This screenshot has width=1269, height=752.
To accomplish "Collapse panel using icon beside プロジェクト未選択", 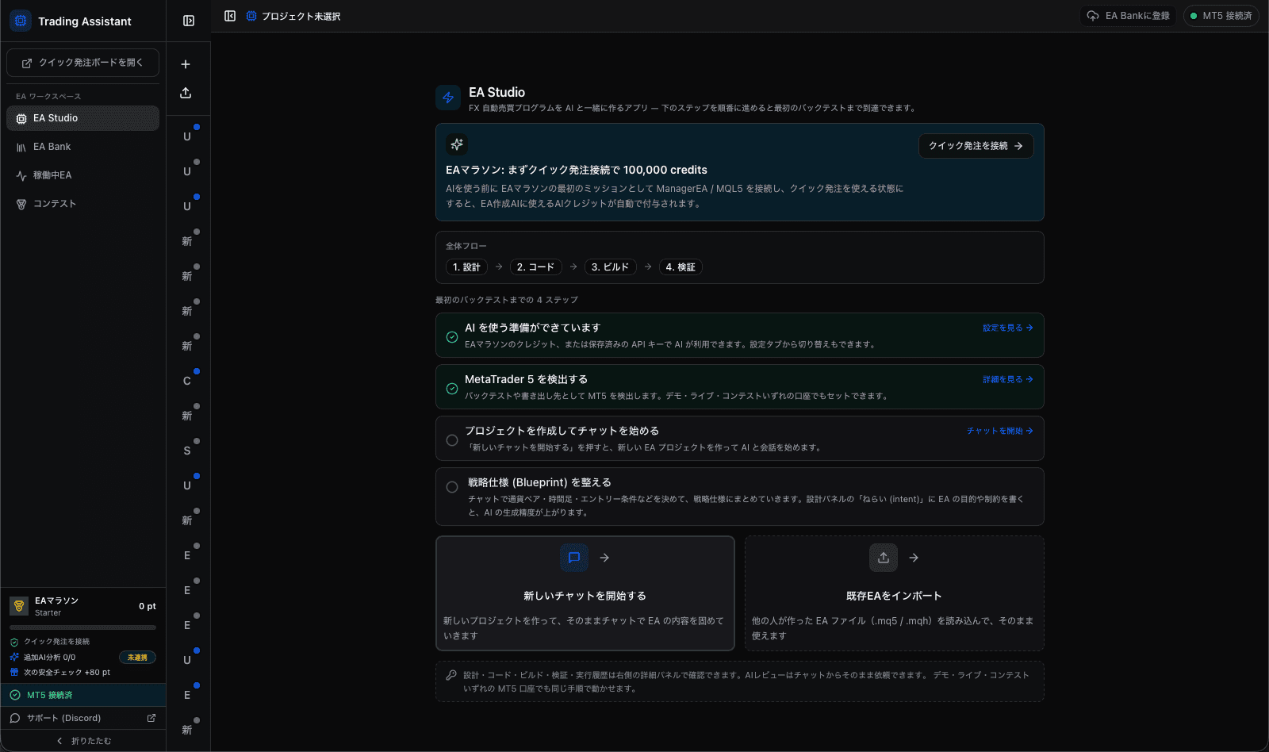I will [230, 16].
